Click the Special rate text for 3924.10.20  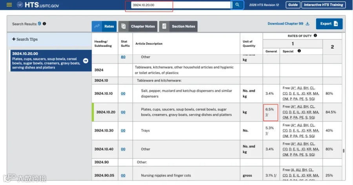point(301,112)
